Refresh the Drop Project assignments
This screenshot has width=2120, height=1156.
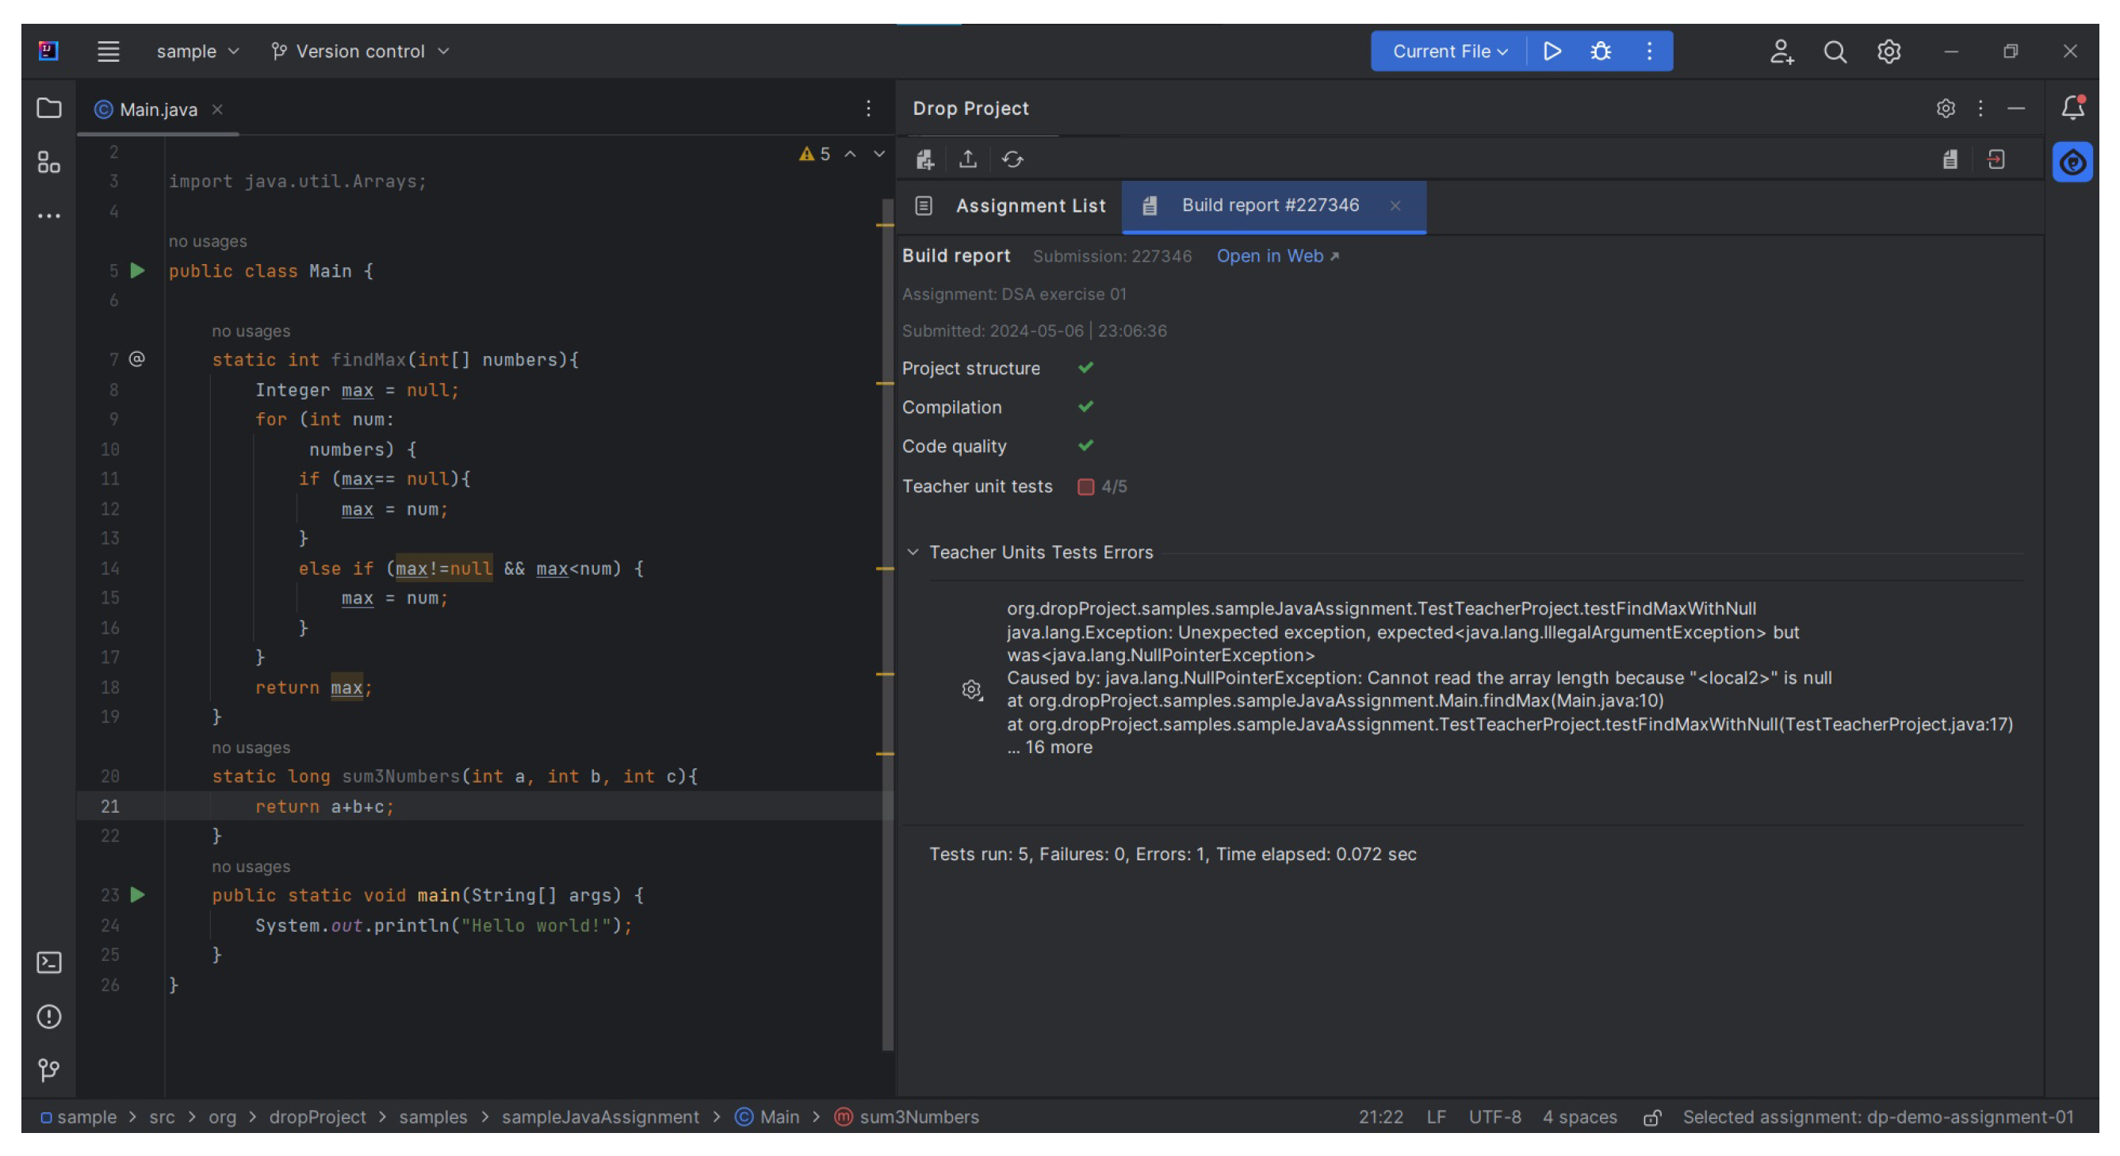pos(1012,159)
